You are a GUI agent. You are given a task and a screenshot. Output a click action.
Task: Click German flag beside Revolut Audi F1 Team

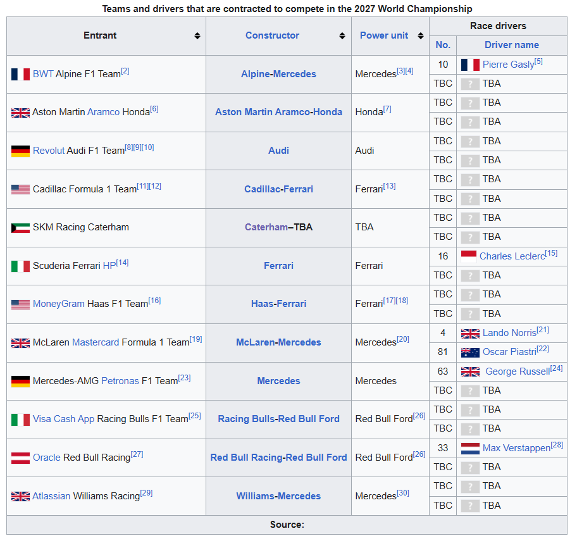pos(21,151)
